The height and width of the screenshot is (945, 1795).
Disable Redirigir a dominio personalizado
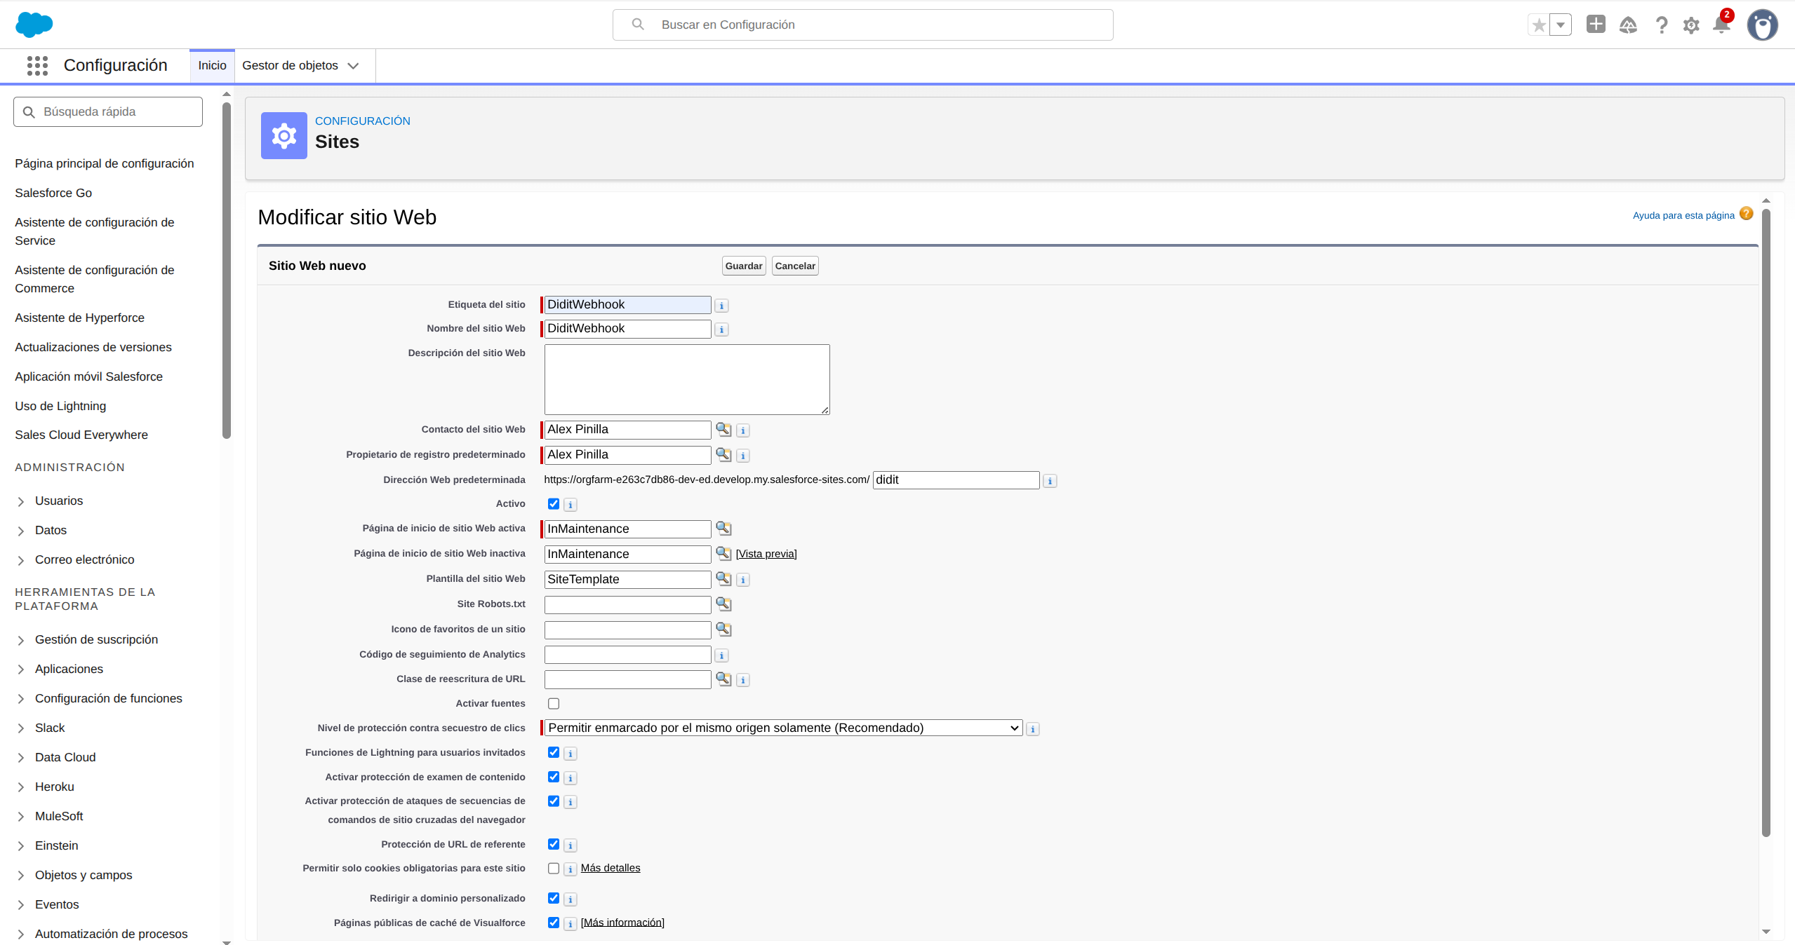554,898
